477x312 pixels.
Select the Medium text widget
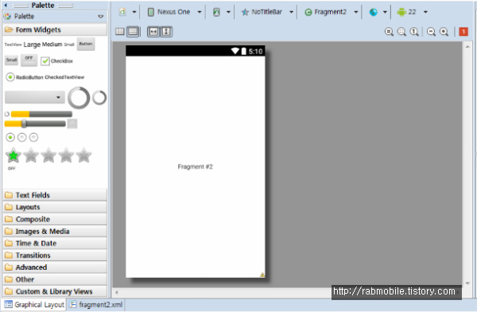[x=52, y=45]
